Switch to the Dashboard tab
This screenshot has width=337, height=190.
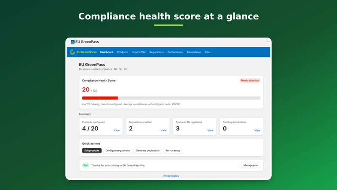tap(107, 52)
